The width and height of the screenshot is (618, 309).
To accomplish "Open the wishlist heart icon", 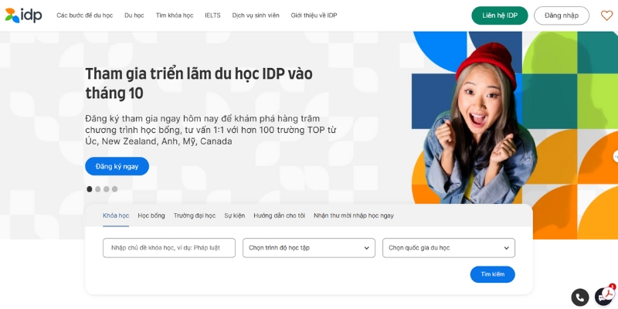I will [x=606, y=15].
